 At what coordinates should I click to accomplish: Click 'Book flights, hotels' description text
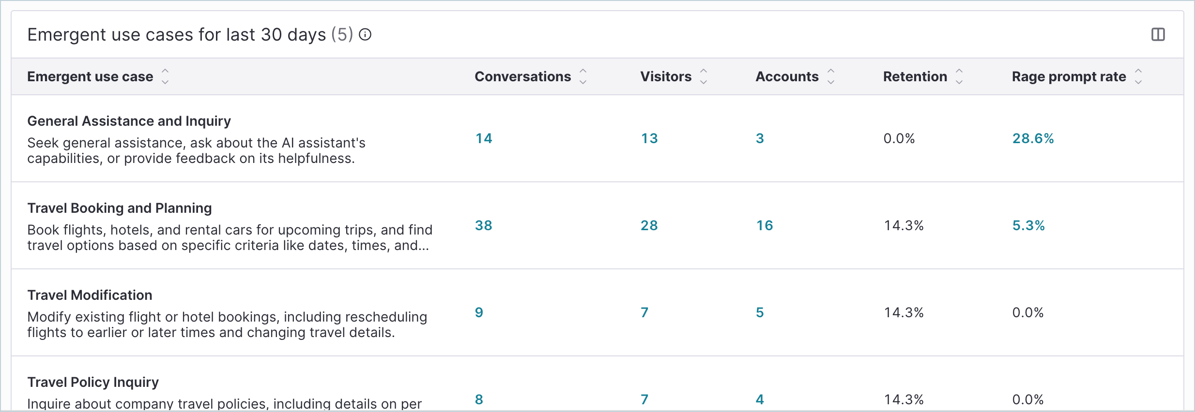[230, 237]
